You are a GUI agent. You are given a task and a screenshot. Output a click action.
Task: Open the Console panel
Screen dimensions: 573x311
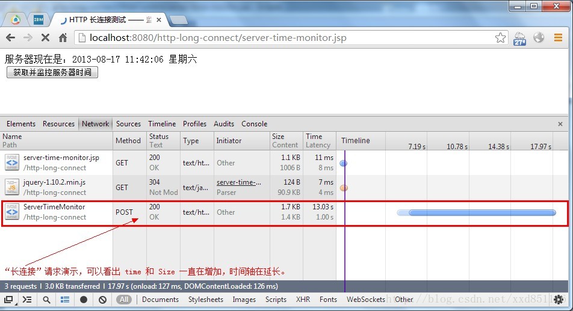(x=255, y=124)
